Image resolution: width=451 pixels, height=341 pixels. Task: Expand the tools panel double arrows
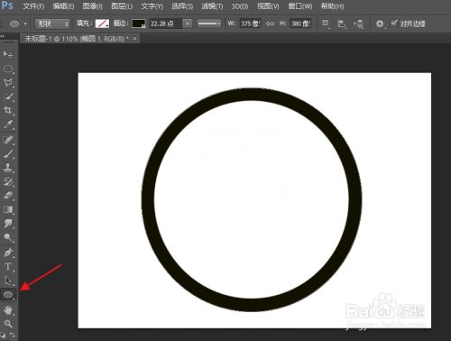pos(3,36)
